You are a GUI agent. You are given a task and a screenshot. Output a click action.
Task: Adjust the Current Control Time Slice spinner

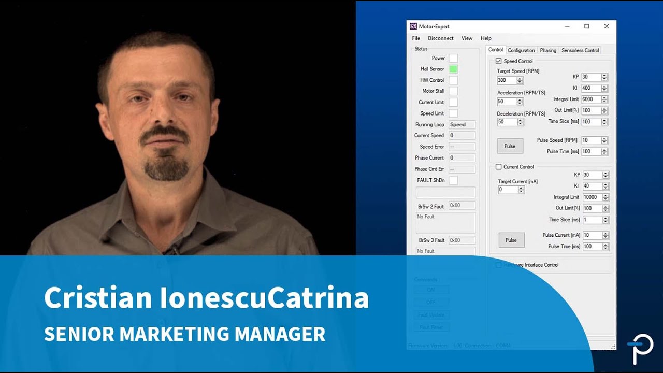[606, 220]
